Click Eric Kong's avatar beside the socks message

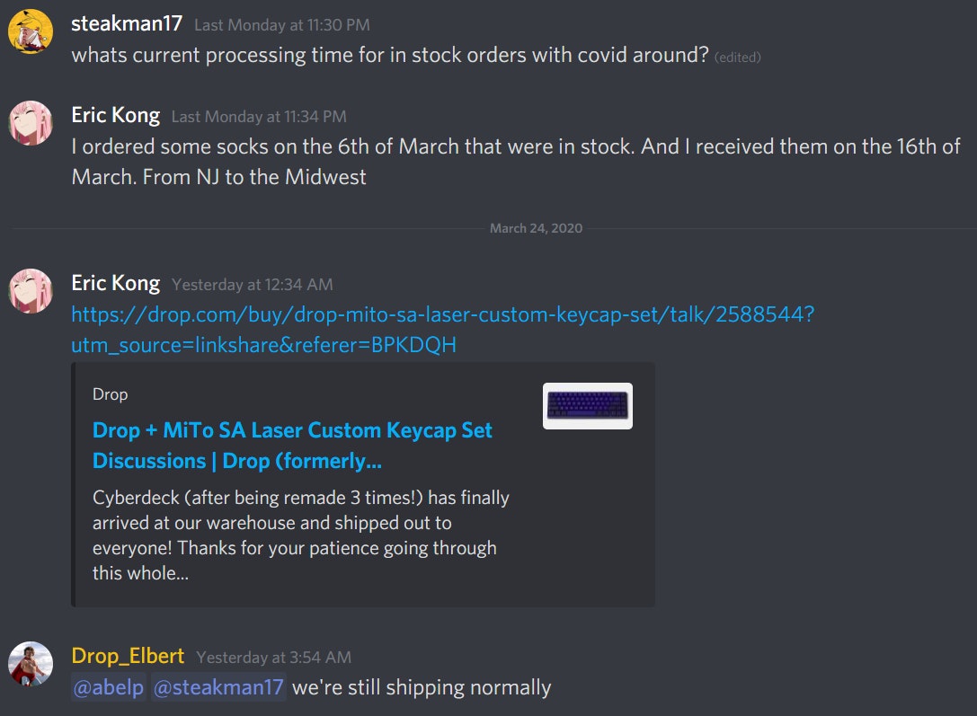(30, 123)
